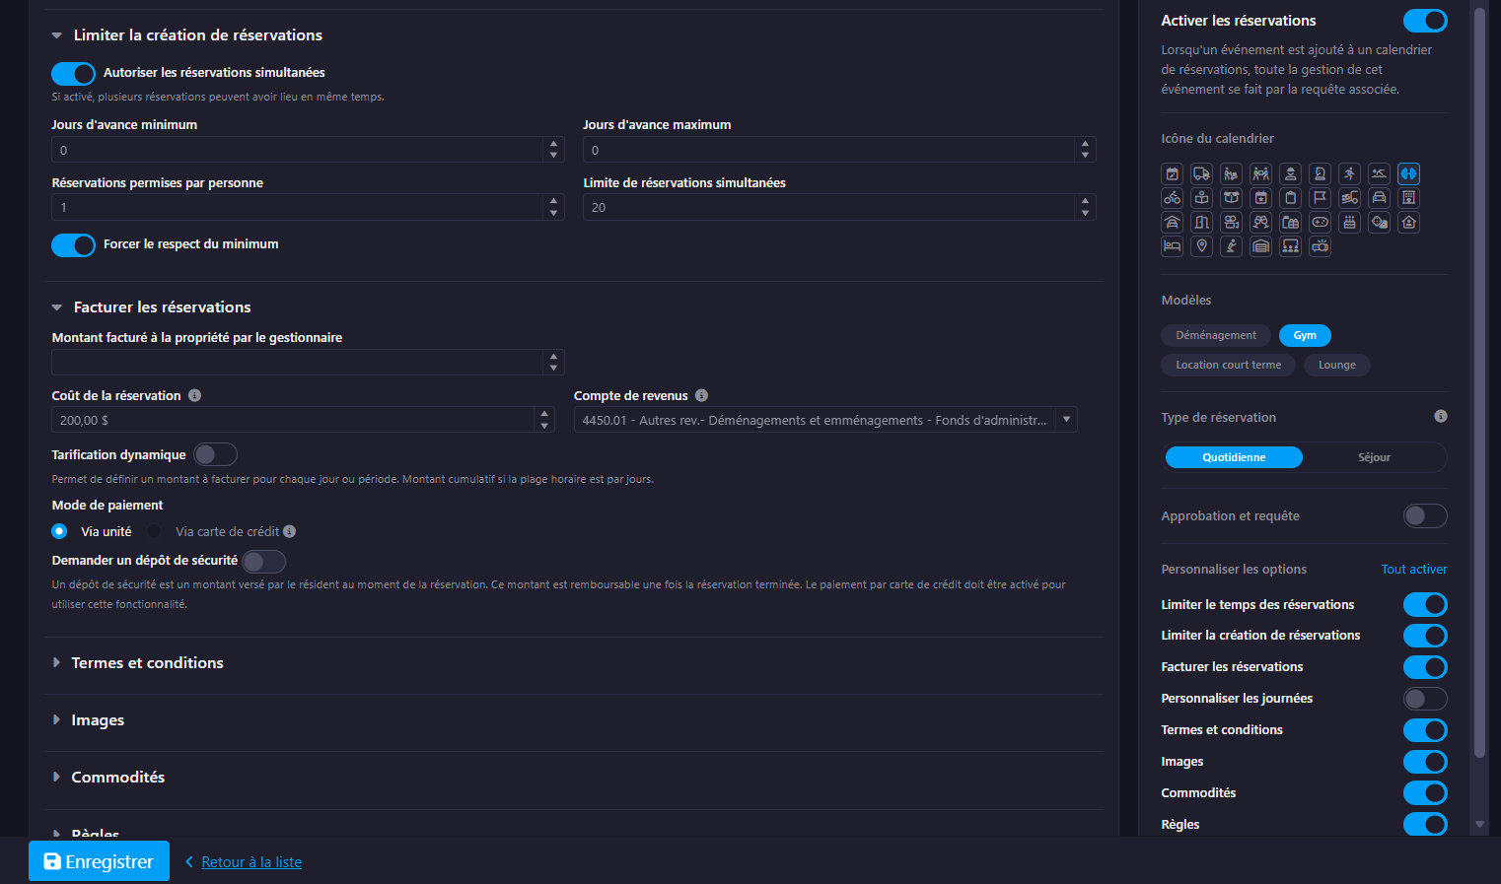This screenshot has height=884, width=1501.
Task: Toggle Commodités option switch
Action: click(1425, 793)
